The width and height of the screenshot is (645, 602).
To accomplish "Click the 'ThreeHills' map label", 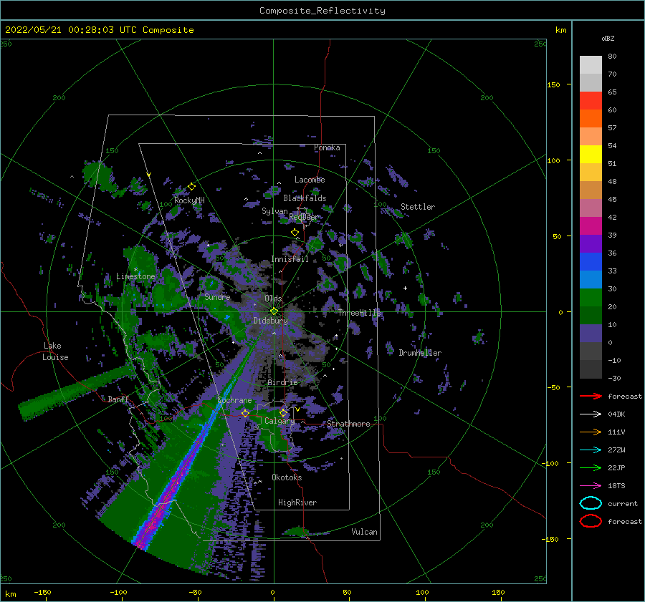I will (x=359, y=313).
